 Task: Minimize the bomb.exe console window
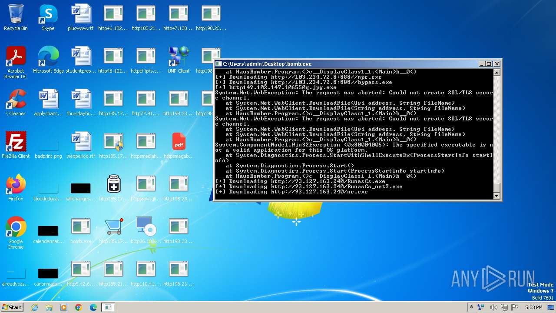pyautogui.click(x=482, y=64)
